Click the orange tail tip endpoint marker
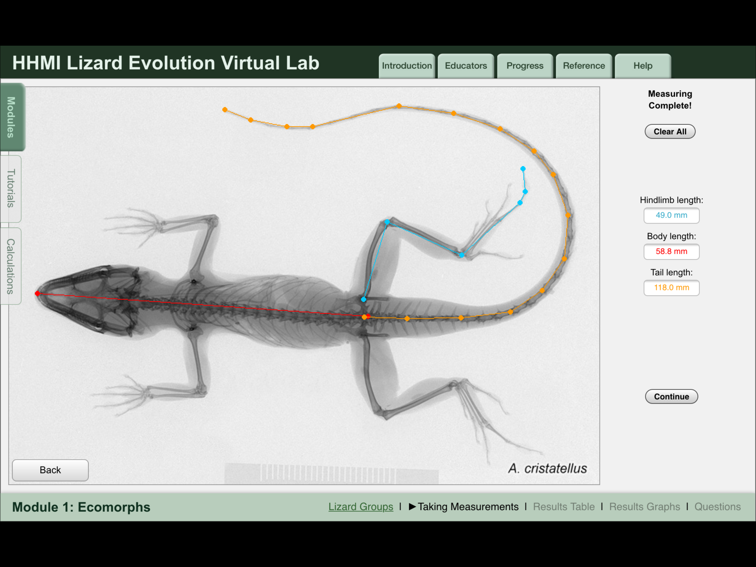This screenshot has height=567, width=756. click(224, 110)
